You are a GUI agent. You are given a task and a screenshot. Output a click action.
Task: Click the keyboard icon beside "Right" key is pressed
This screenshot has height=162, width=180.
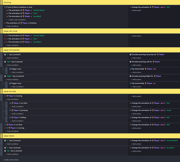(x=5, y=76)
